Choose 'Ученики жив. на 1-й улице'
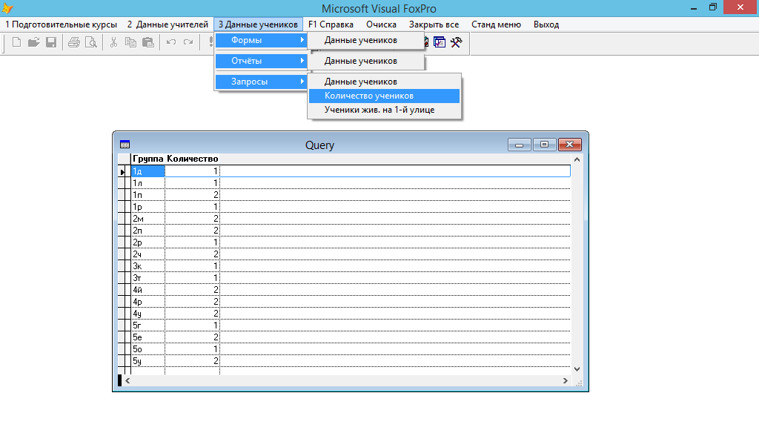Screen dimensions: 759x433 (x=385, y=110)
